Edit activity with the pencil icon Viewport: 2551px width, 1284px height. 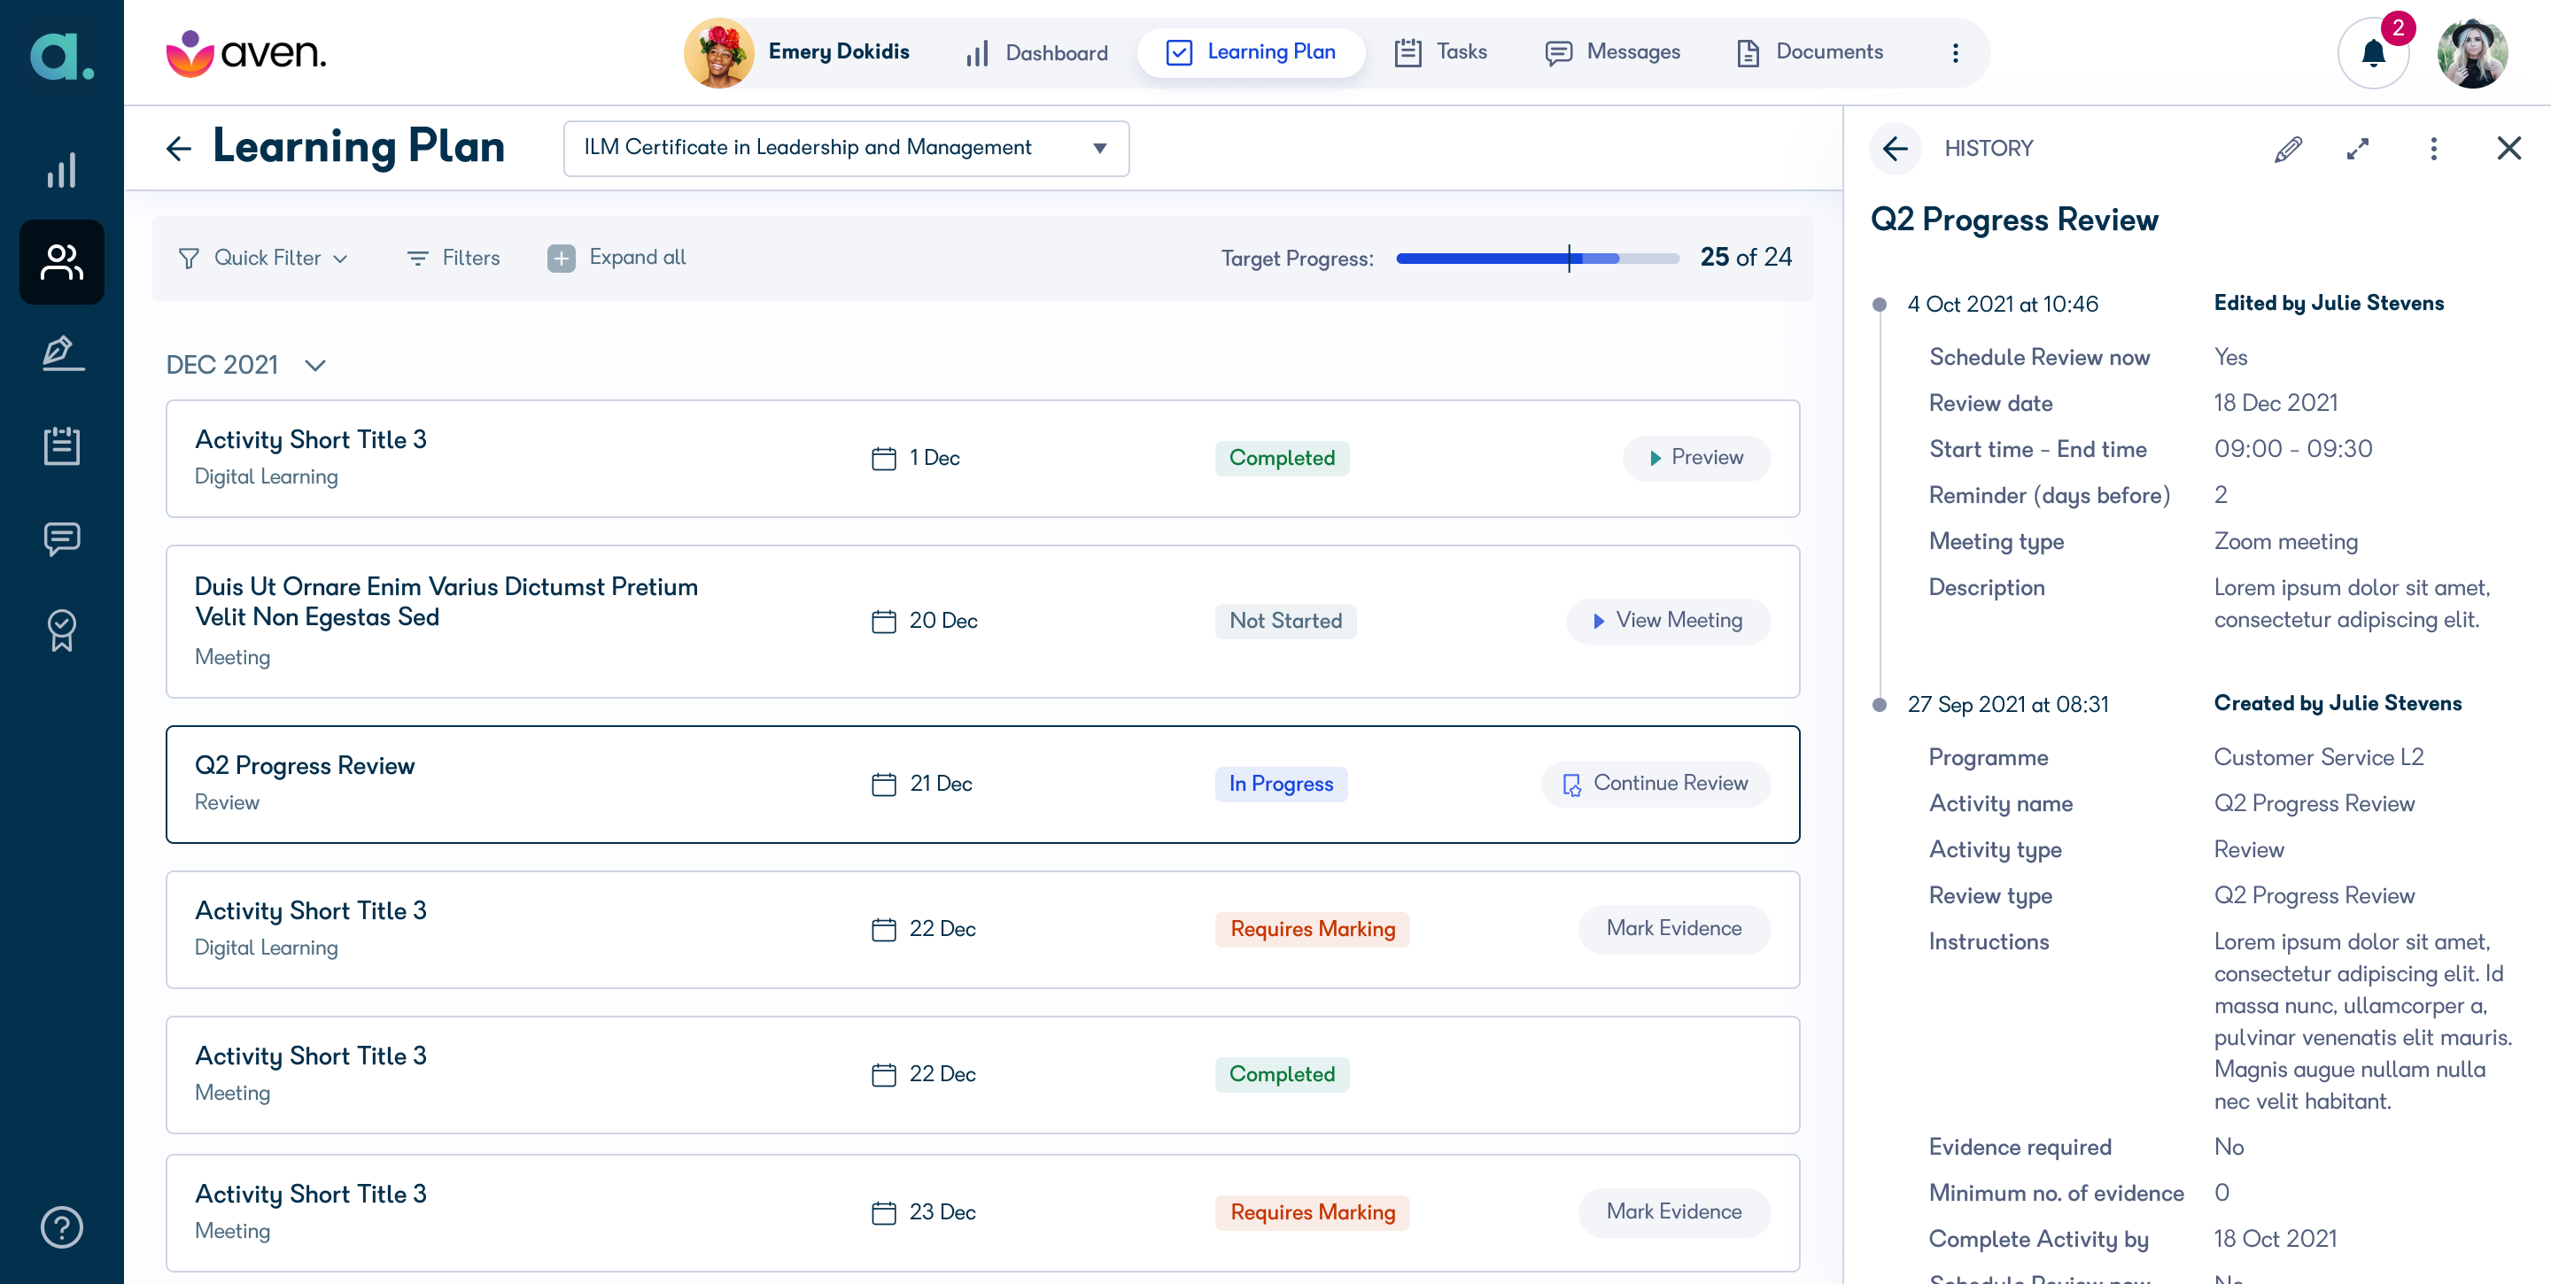pos(2288,149)
